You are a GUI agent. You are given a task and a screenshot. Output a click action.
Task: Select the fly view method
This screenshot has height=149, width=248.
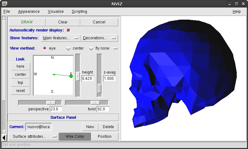tap(91, 48)
